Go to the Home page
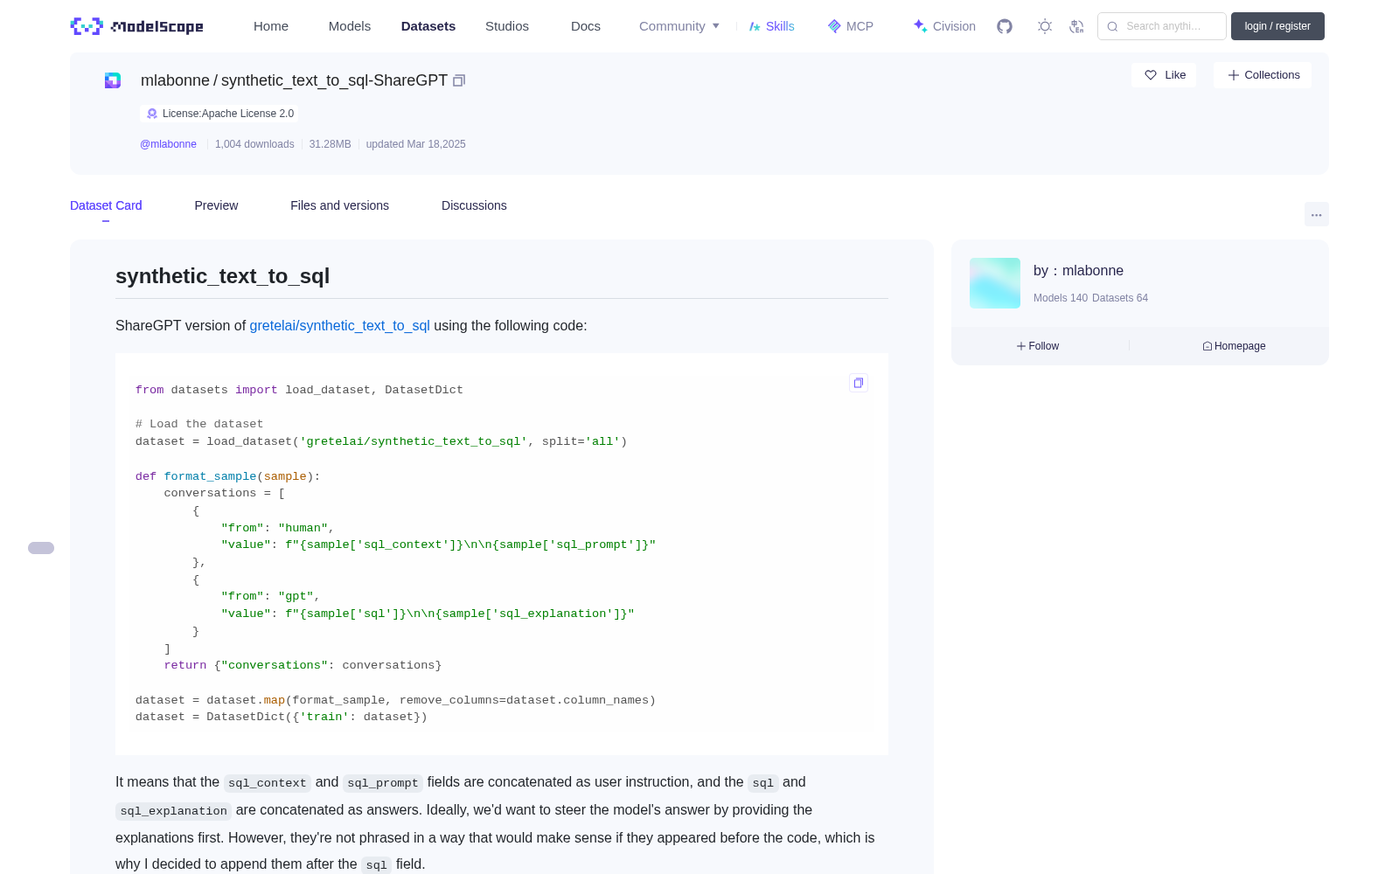1399x874 pixels. click(x=271, y=26)
